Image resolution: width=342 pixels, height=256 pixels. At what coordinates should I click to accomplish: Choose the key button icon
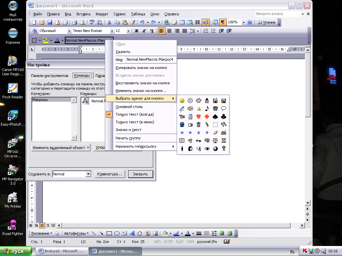[198, 141]
